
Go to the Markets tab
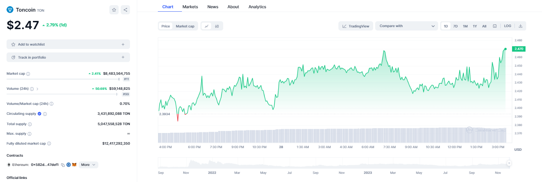[190, 7]
